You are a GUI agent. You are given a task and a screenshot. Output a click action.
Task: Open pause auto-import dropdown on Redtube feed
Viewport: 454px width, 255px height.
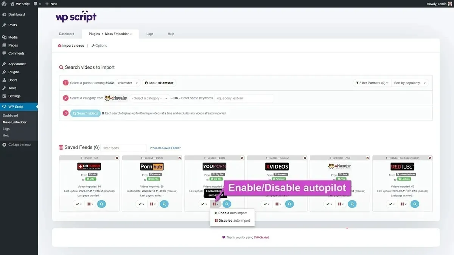[x=404, y=204]
